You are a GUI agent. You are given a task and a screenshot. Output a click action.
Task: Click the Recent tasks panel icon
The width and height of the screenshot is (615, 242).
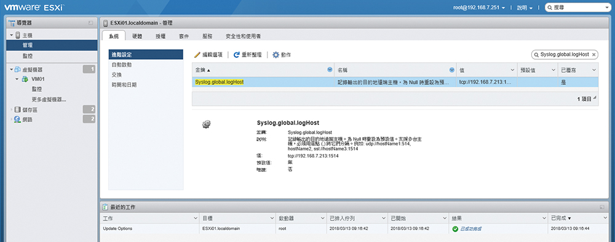pos(105,207)
